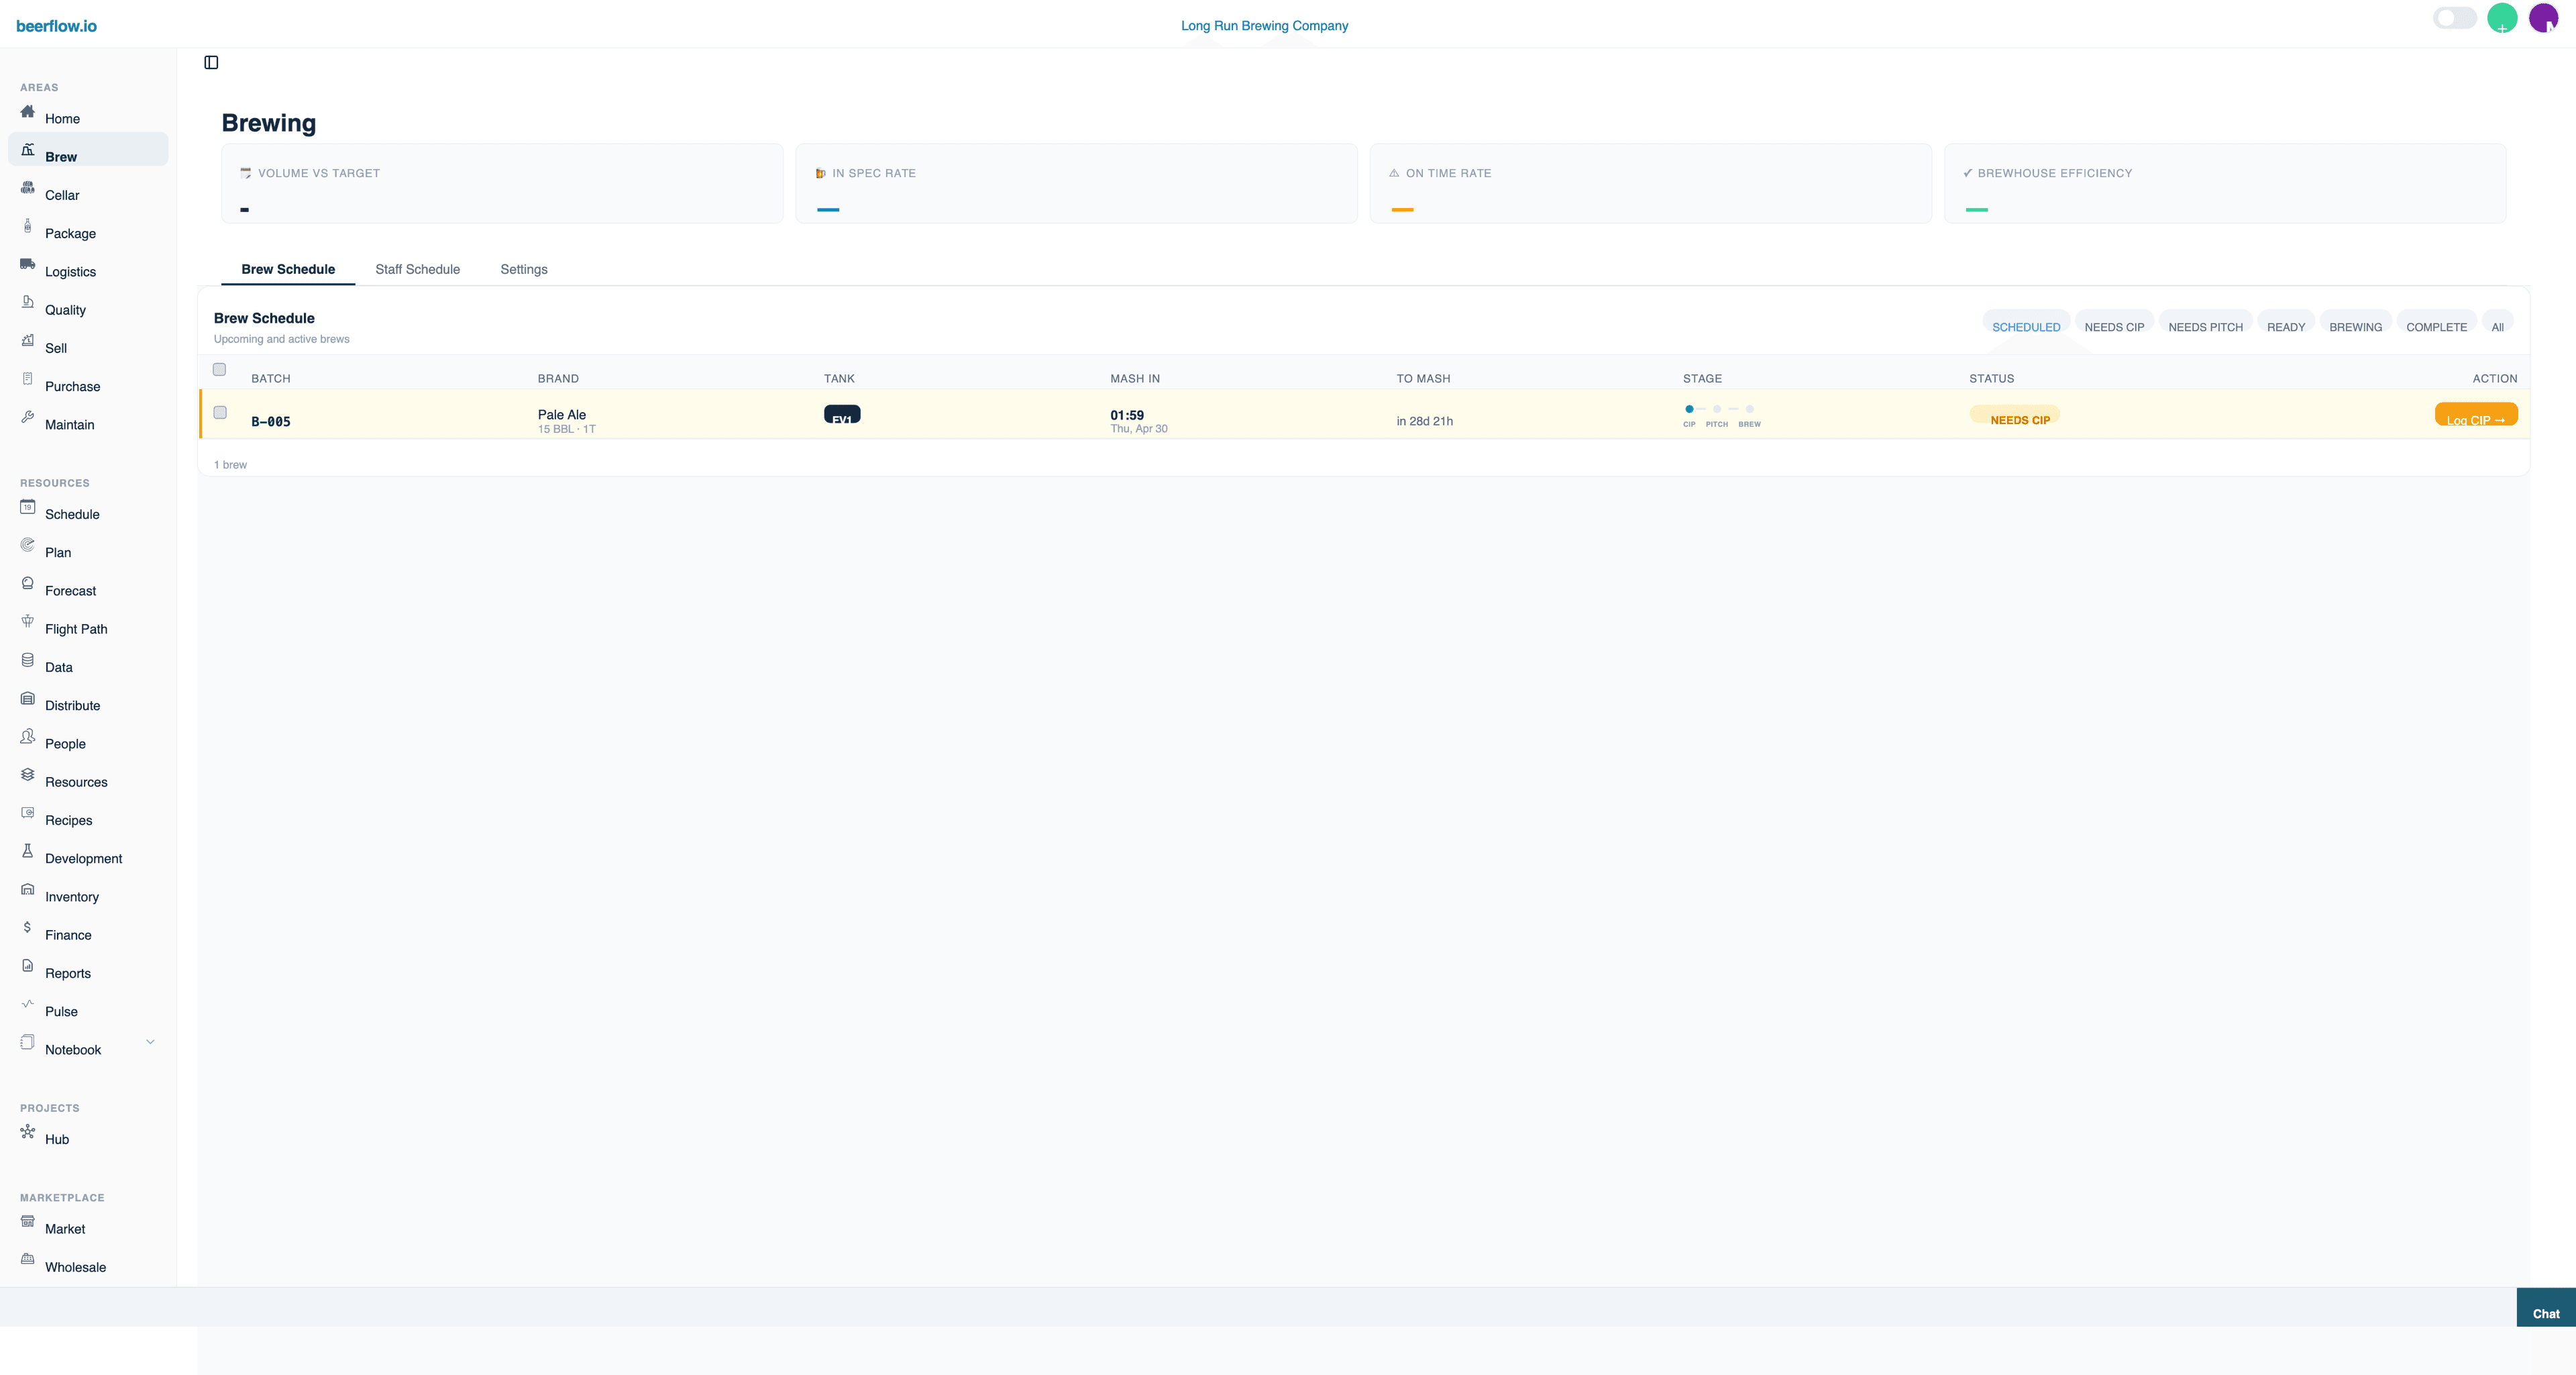
Task: Click the Sell chart icon
Action: point(28,340)
